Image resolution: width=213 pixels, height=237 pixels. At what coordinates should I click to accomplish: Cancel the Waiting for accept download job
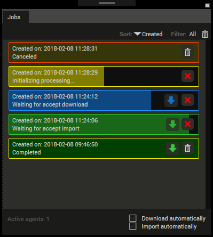pyautogui.click(x=187, y=100)
